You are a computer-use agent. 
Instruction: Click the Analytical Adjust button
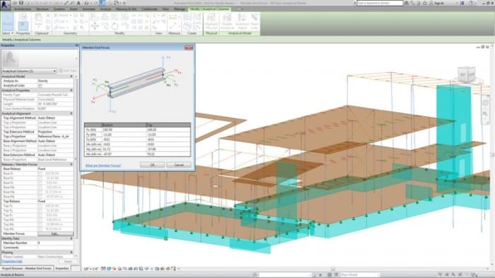242,21
